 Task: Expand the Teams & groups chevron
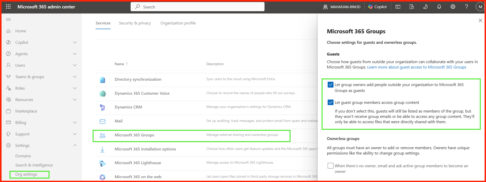coord(75,77)
